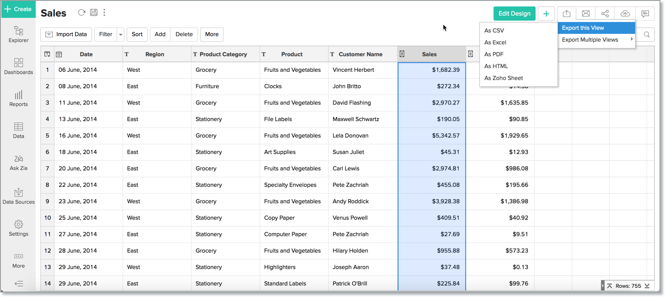This screenshot has height=297, width=665.
Task: Open Settings from the sidebar
Action: [x=18, y=228]
